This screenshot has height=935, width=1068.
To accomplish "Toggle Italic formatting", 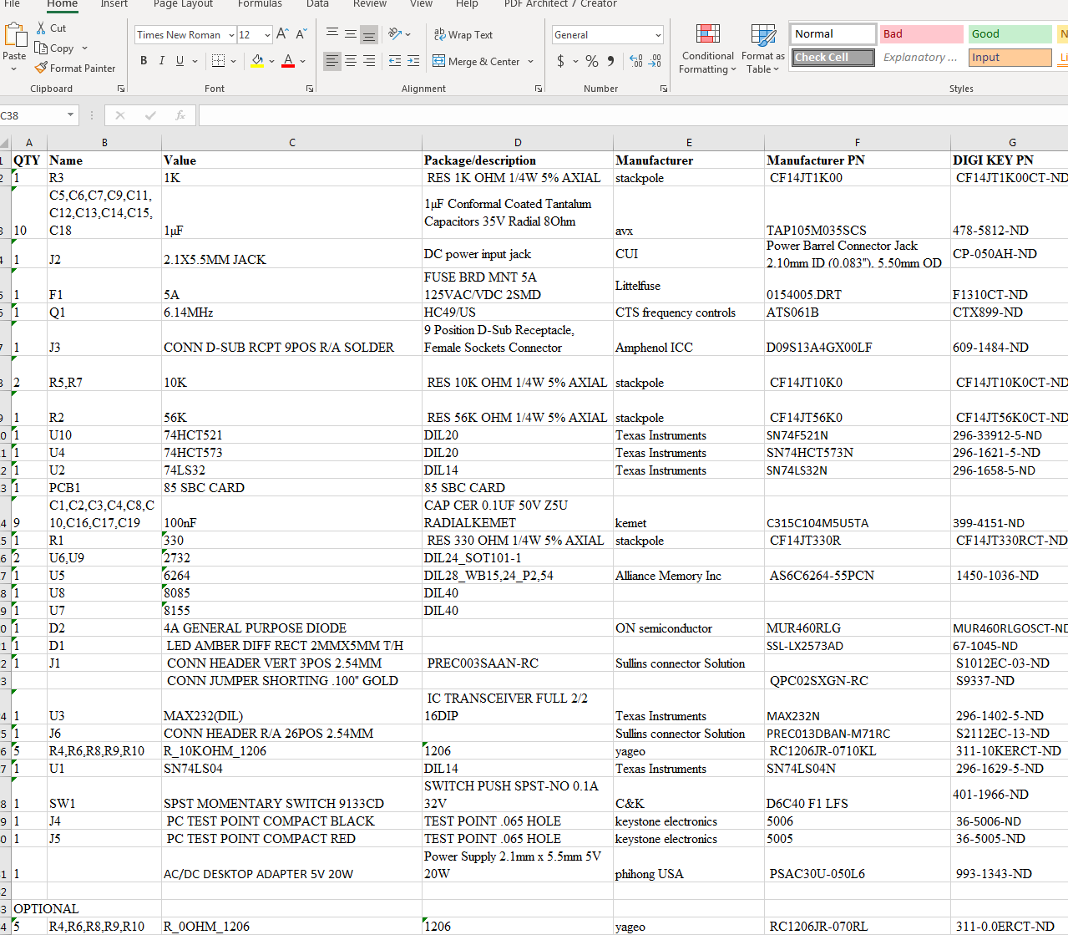I will pyautogui.click(x=161, y=61).
